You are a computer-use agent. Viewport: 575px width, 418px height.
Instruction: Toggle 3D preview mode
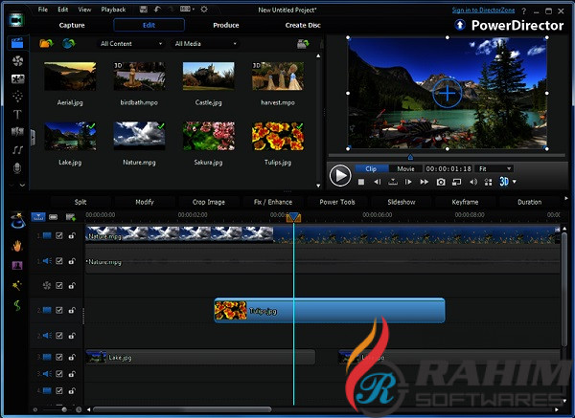504,182
